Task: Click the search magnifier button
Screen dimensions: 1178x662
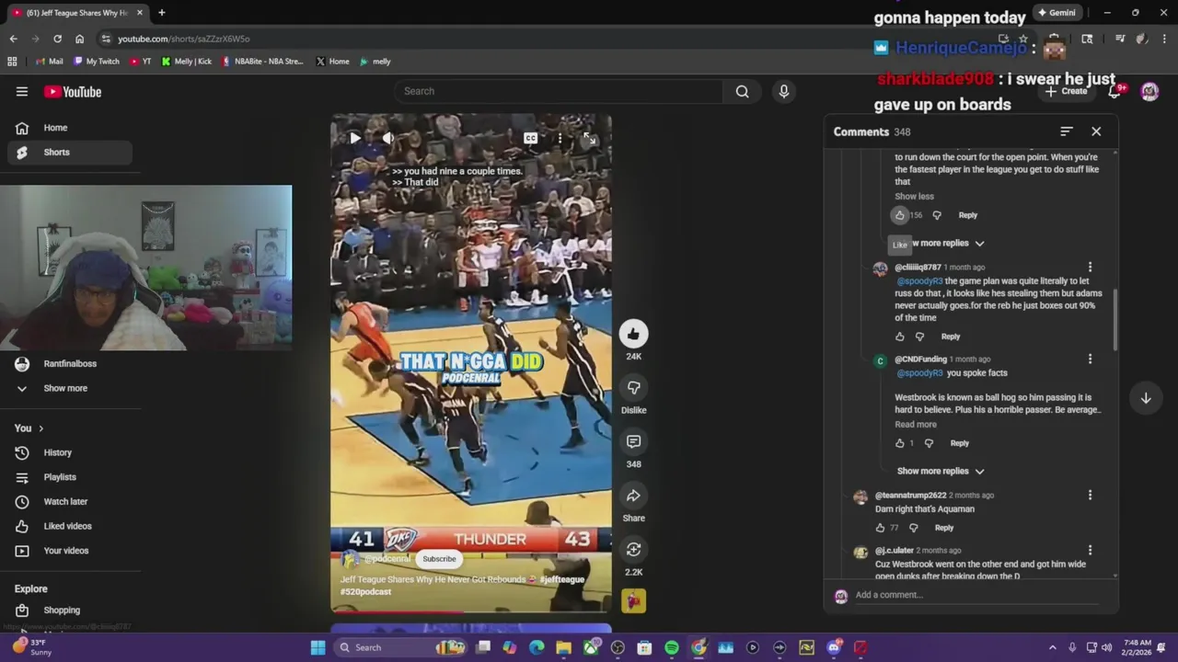Action: click(x=742, y=91)
